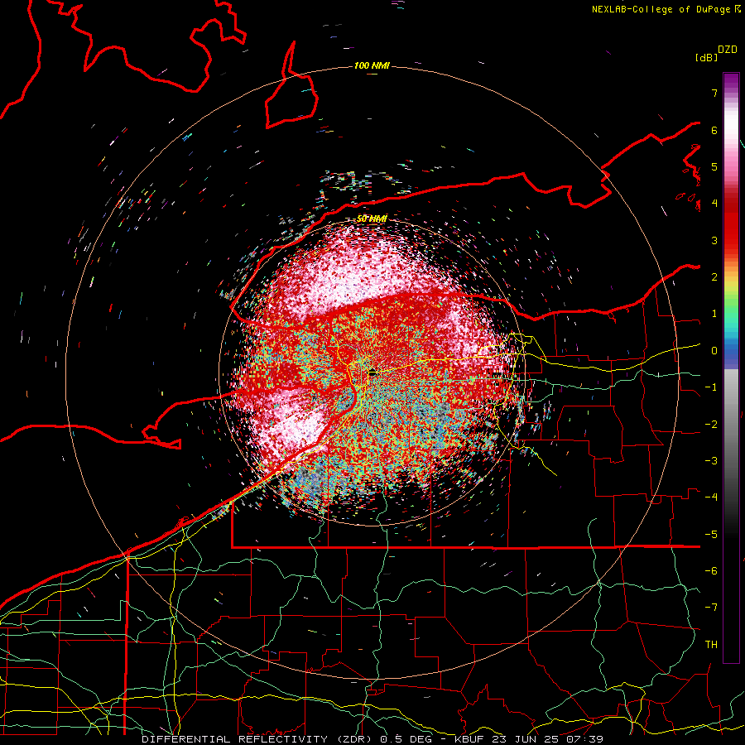Image resolution: width=745 pixels, height=745 pixels.
Task: Click the 5 value on color scale
Action: coord(714,166)
